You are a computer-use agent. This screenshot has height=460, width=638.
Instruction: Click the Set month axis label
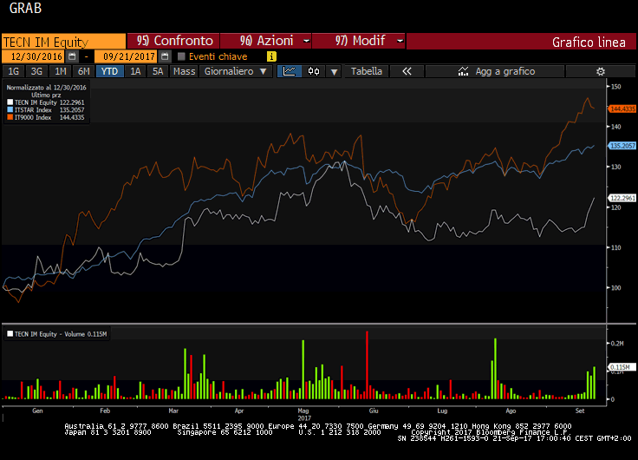coord(580,411)
